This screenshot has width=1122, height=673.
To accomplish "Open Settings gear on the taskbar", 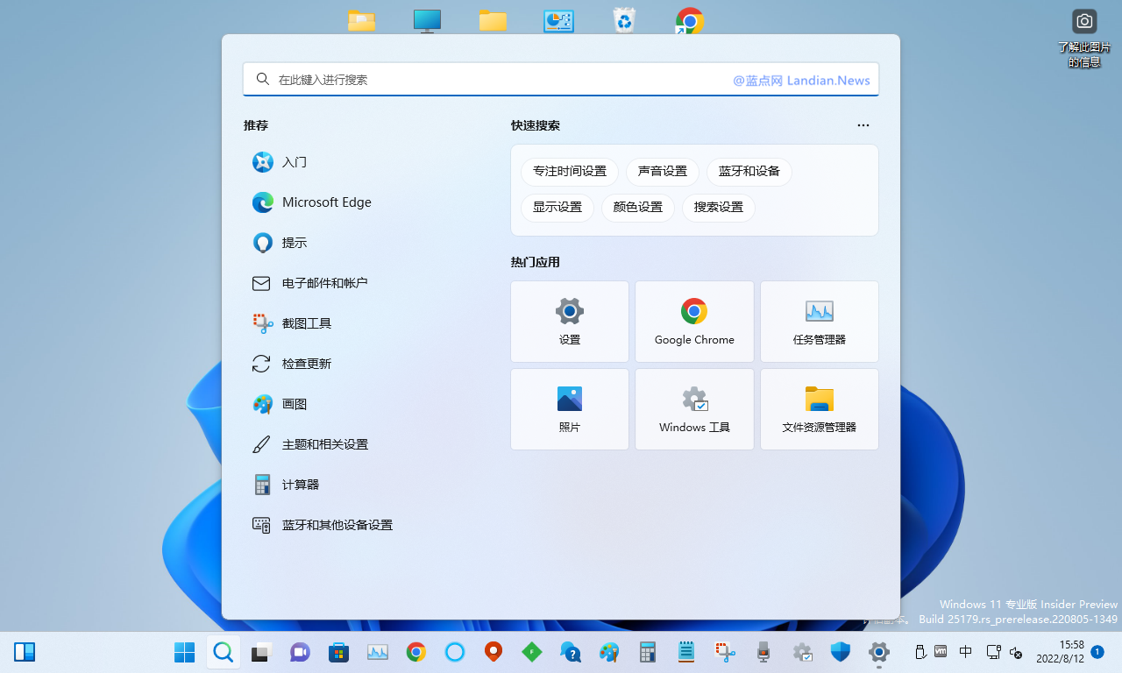I will click(879, 652).
